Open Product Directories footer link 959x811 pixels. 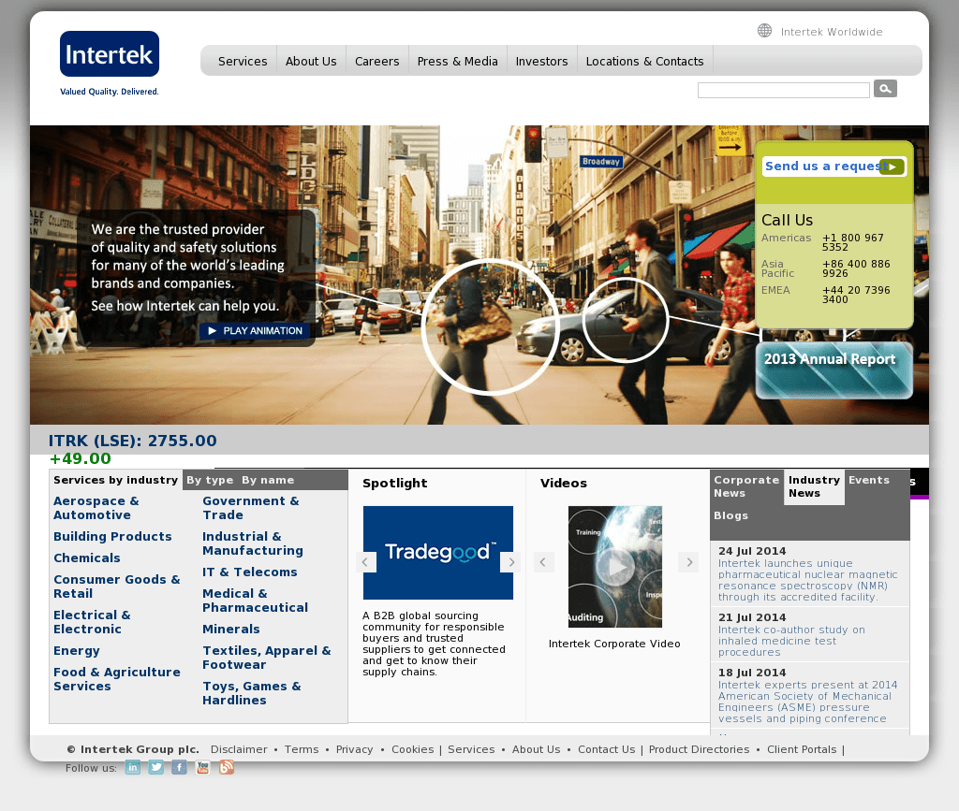699,749
